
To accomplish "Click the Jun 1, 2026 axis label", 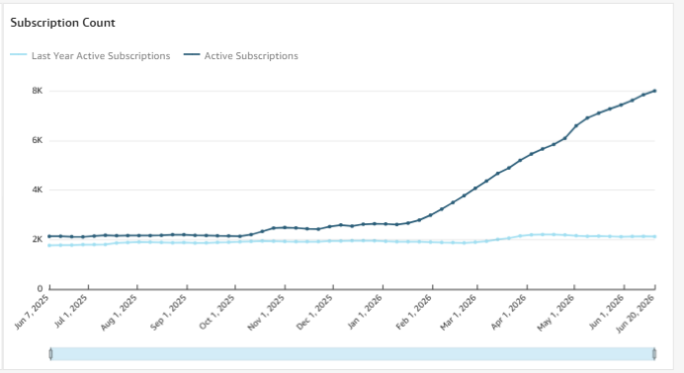I will click(x=606, y=312).
